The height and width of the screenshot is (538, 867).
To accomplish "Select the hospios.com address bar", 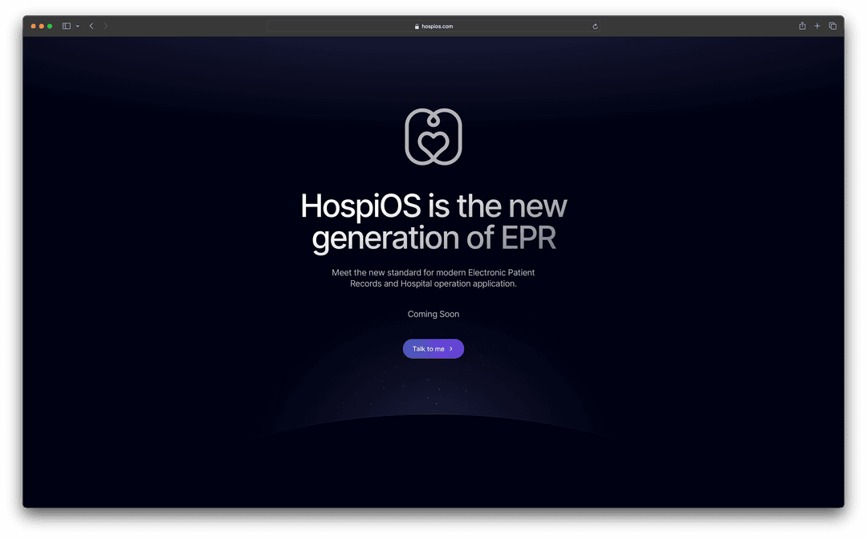I will click(438, 26).
